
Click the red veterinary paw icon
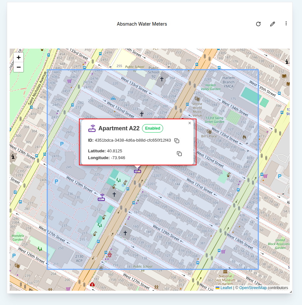[x=110, y=255]
